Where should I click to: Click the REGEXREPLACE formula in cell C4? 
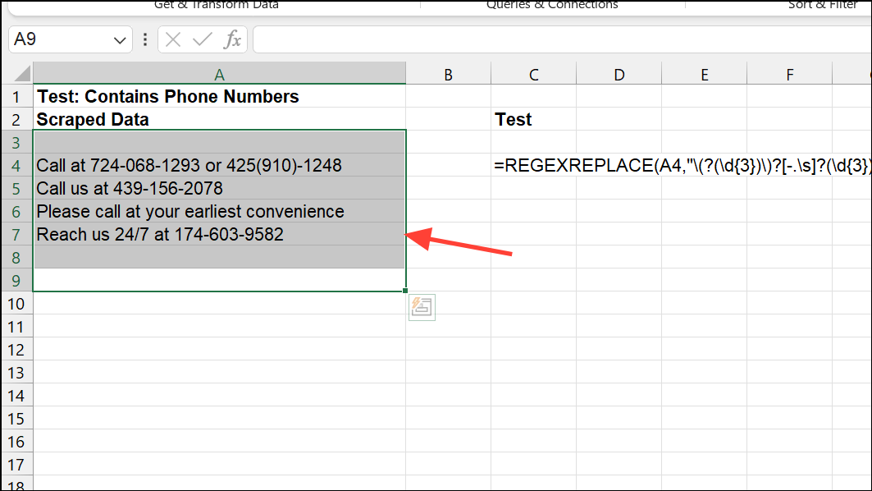click(x=656, y=165)
